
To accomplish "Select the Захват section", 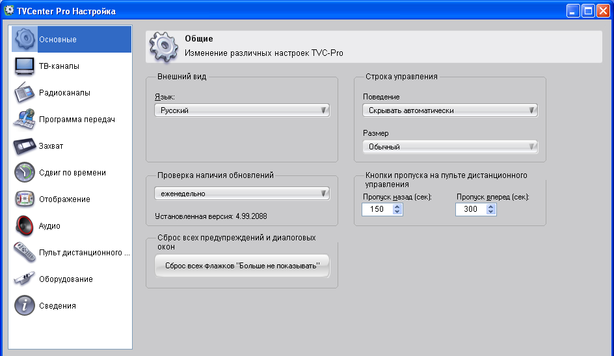I will tap(72, 146).
